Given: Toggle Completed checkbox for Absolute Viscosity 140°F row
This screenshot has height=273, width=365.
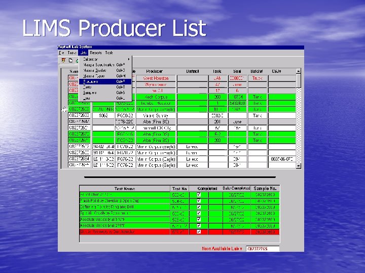Looking at the screenshot, I should click(199, 219).
